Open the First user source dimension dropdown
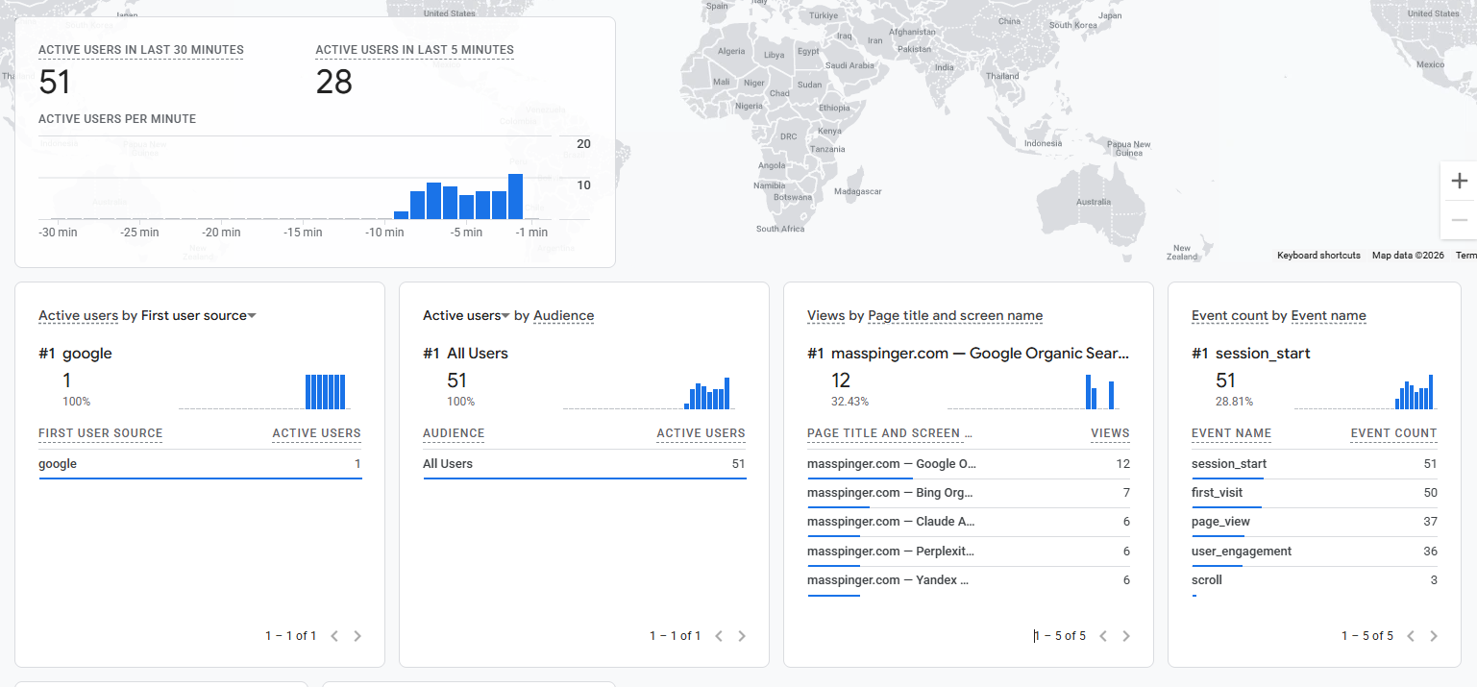This screenshot has height=687, width=1477. [199, 316]
